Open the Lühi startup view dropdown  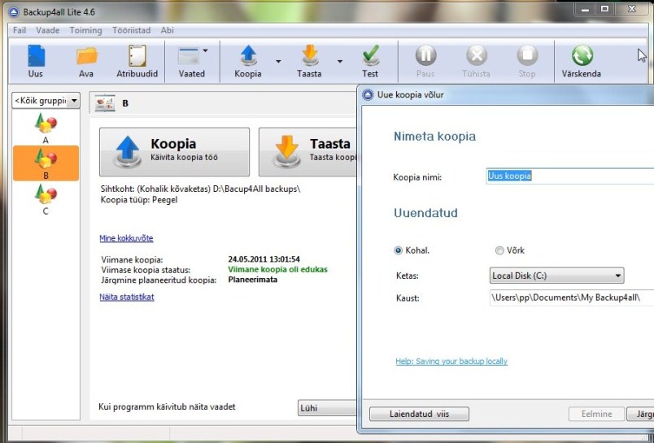pos(328,408)
